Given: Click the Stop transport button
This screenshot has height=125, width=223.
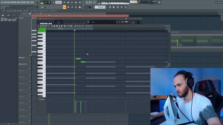Looking at the screenshot, I should 49,2.
